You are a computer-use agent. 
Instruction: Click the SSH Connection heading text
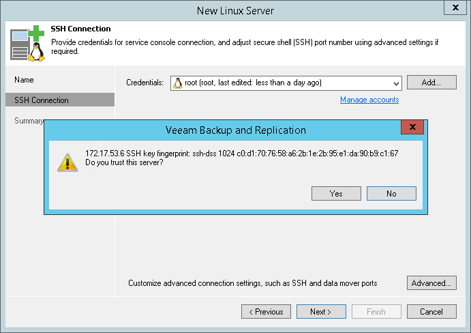(80, 29)
